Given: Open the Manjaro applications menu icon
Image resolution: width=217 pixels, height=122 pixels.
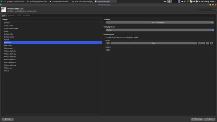Looking at the screenshot, I should click(1, 1).
